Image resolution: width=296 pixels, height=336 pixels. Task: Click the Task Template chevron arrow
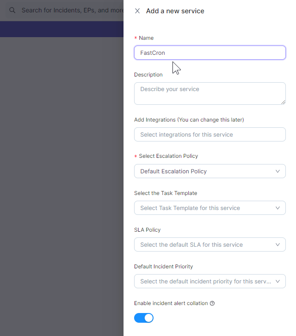(x=277, y=208)
